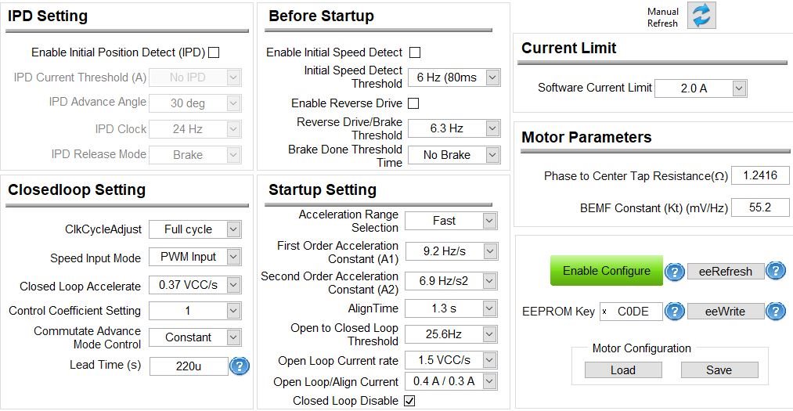Click help icon next to Enable Configure
This screenshot has height=411, width=793.
pos(674,272)
